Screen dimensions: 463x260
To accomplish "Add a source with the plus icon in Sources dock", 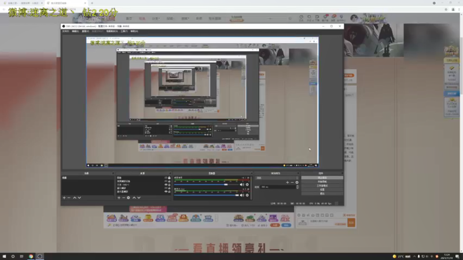I will [x=119, y=198].
